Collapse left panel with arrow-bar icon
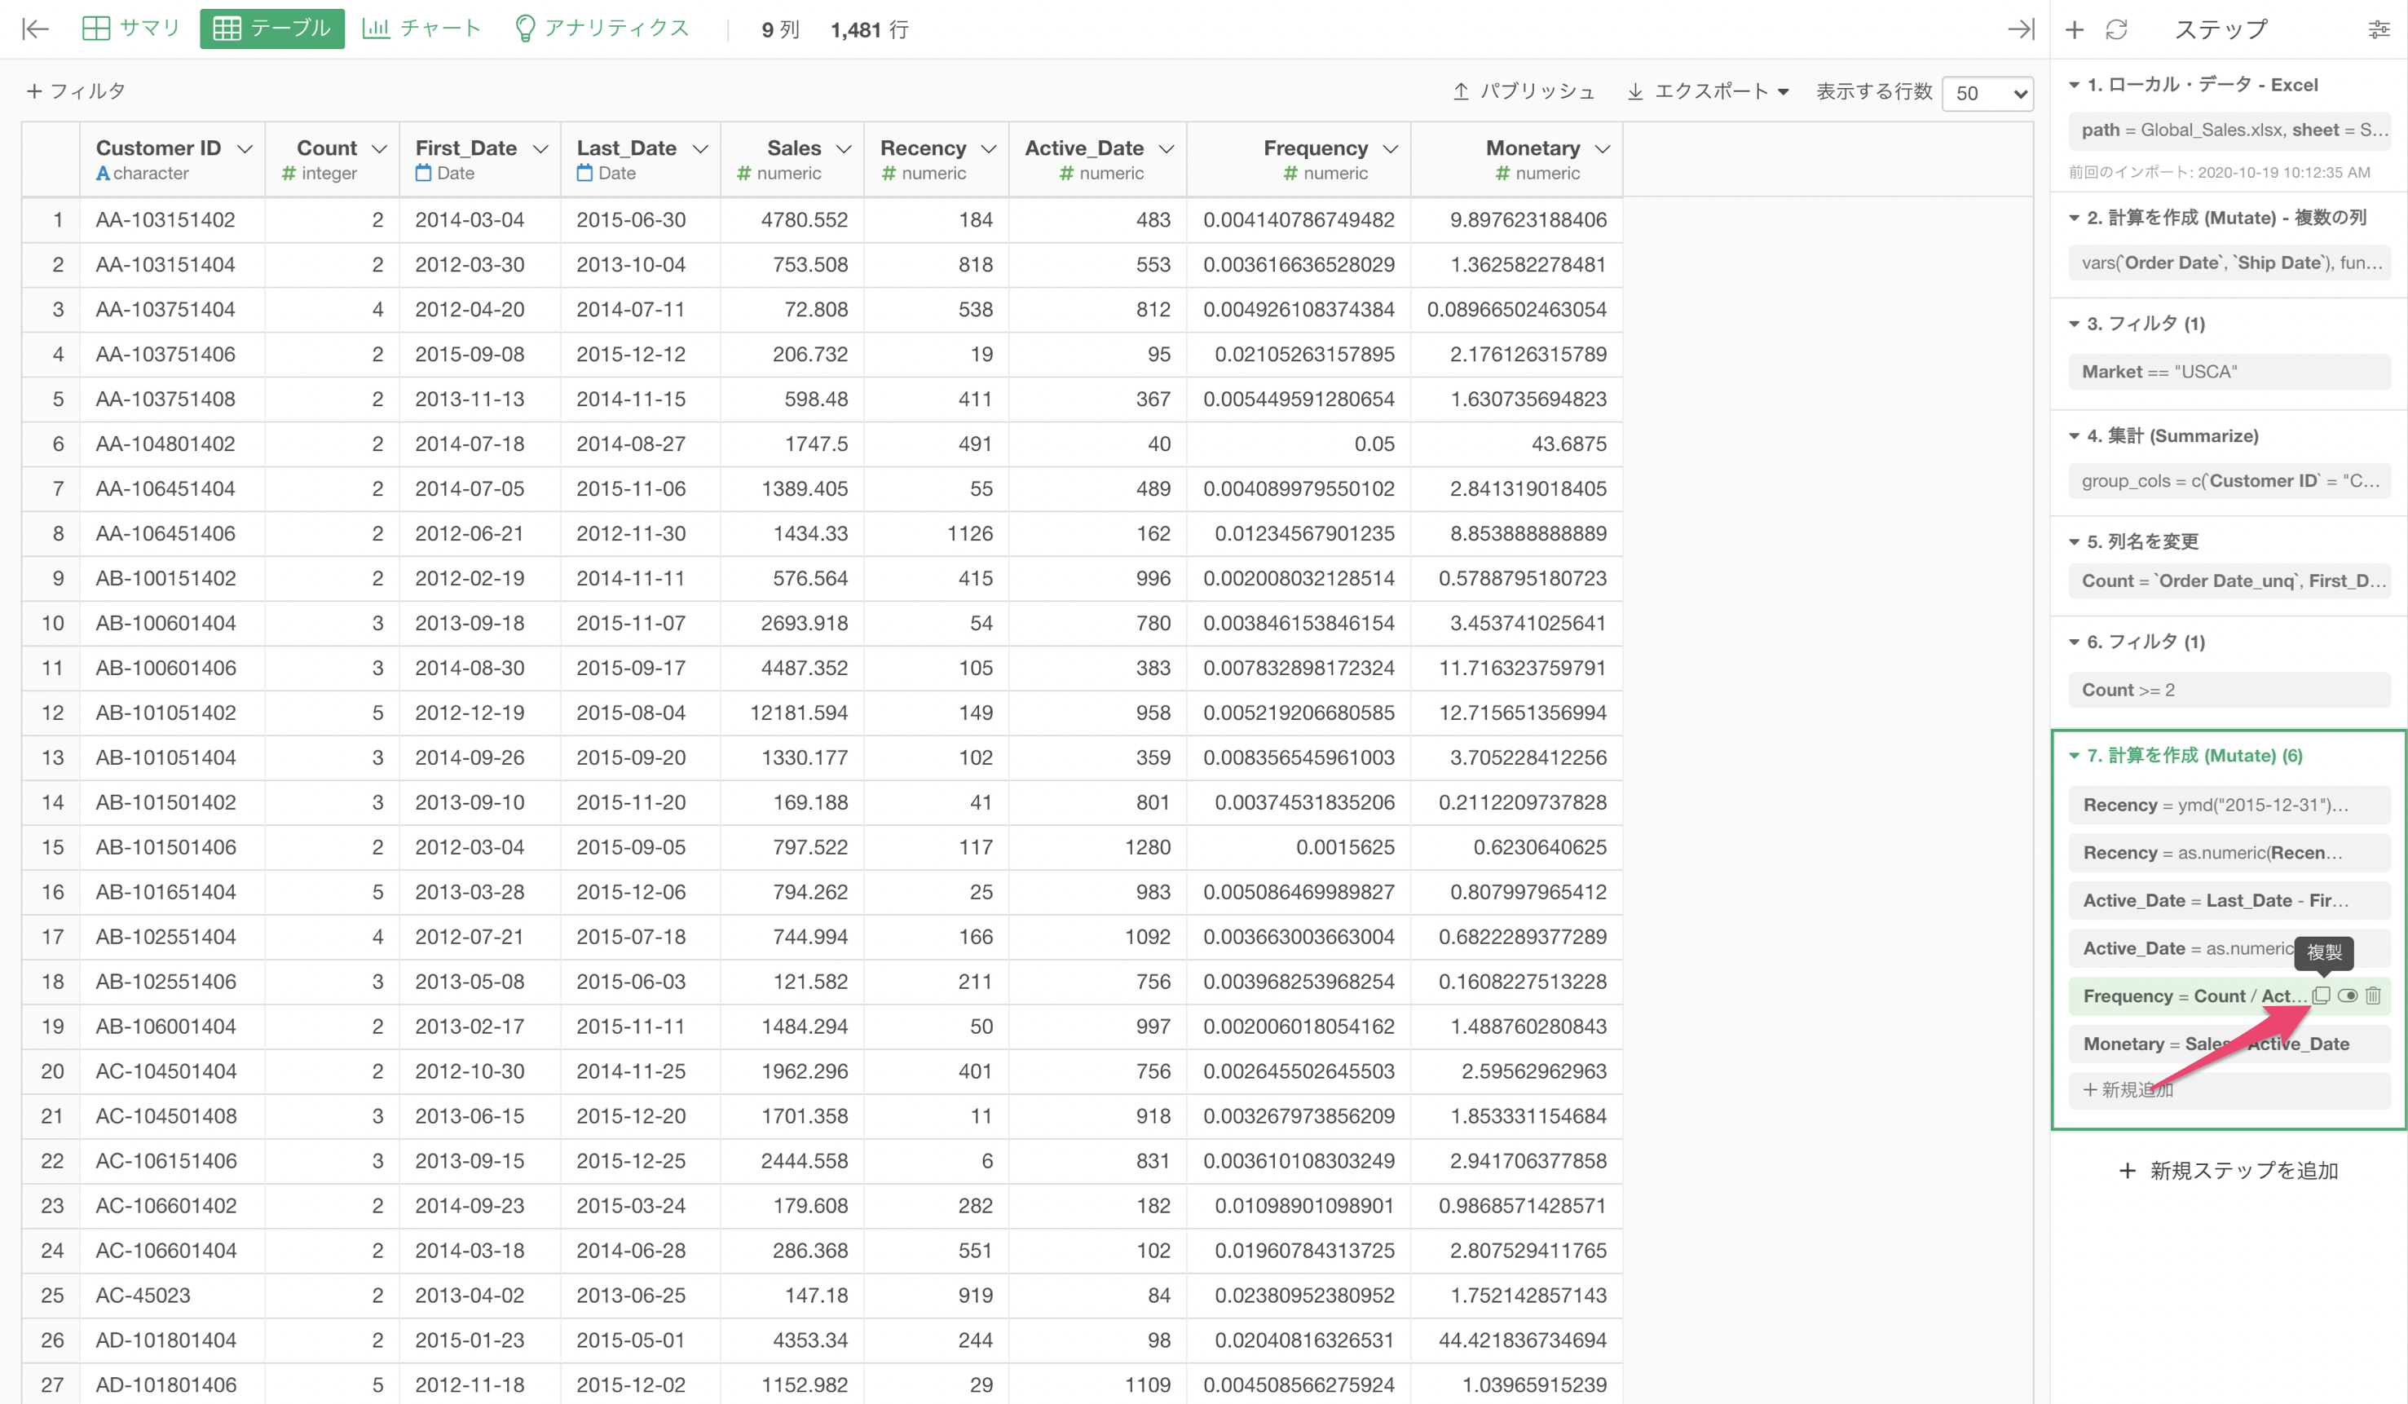This screenshot has height=1404, width=2408. click(35, 29)
